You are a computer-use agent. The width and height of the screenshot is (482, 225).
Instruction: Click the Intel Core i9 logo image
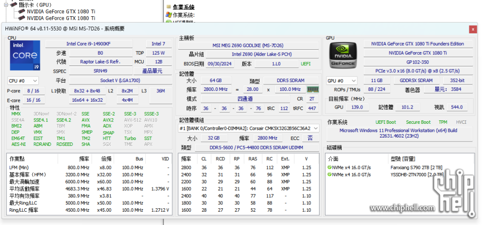[25, 56]
